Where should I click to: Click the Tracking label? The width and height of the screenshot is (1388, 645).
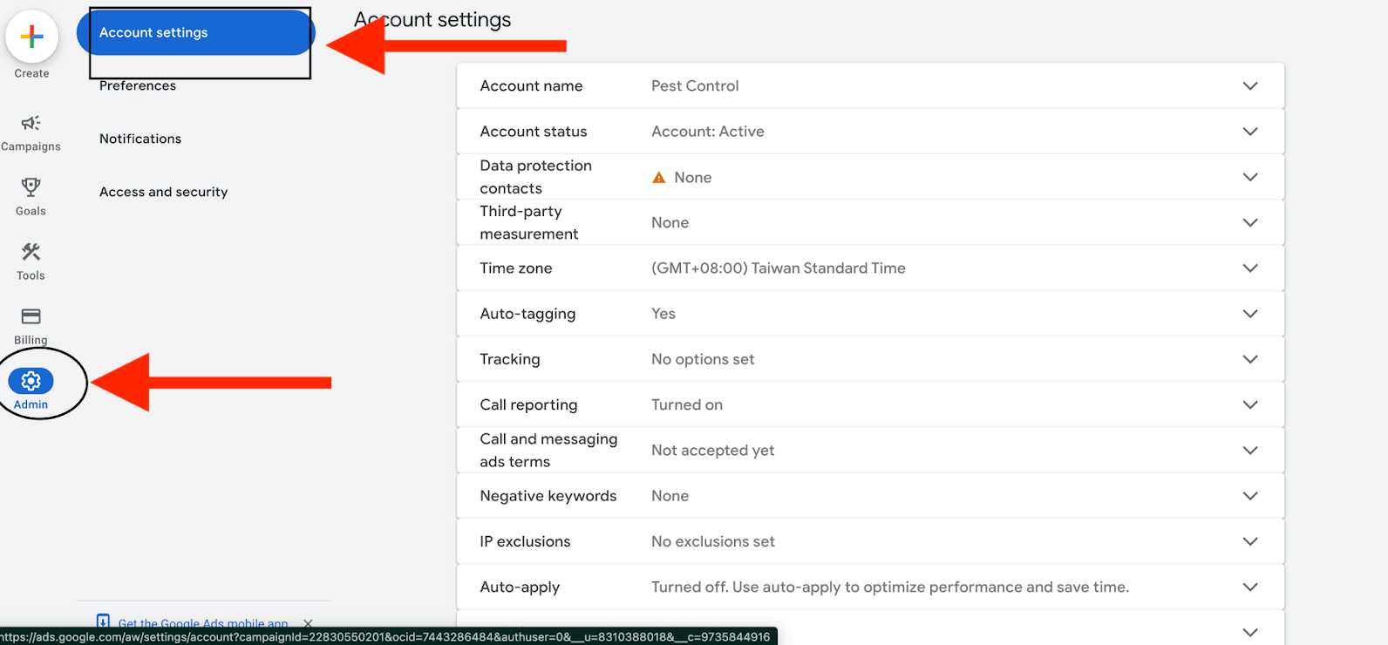510,359
